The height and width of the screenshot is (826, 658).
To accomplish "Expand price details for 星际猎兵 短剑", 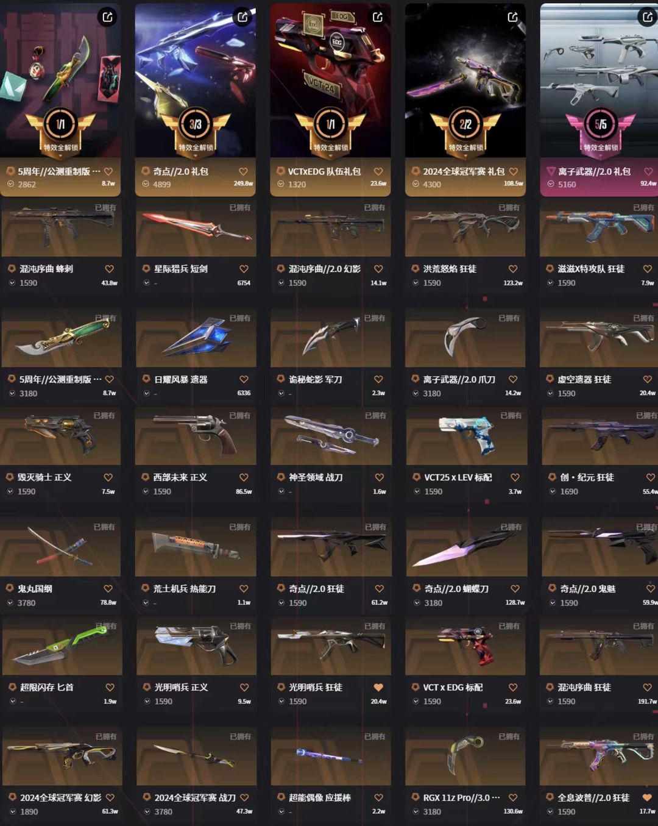I will point(146,283).
